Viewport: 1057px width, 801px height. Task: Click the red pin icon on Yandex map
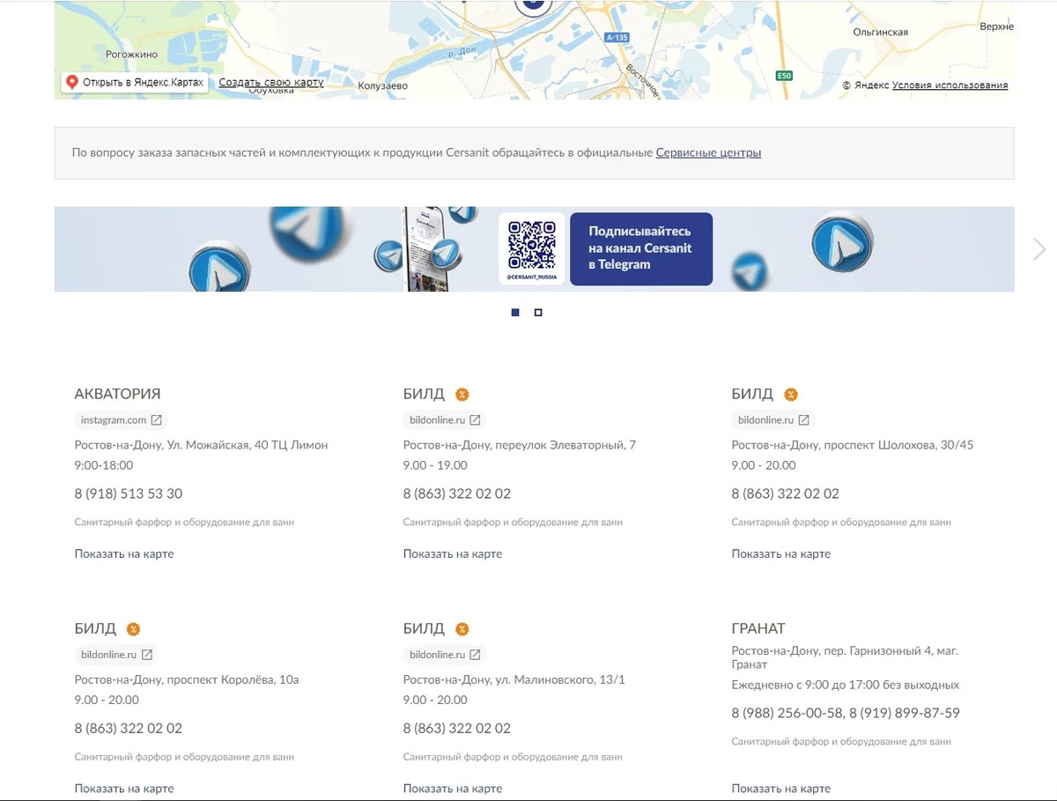pos(72,83)
